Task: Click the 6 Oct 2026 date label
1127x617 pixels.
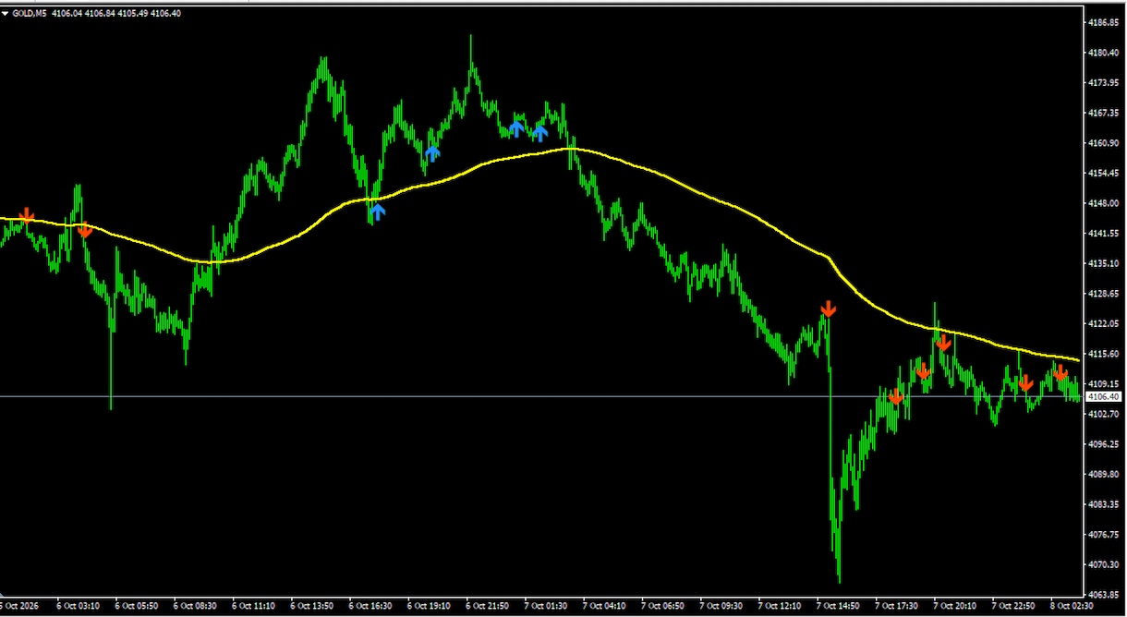Action: point(21,606)
